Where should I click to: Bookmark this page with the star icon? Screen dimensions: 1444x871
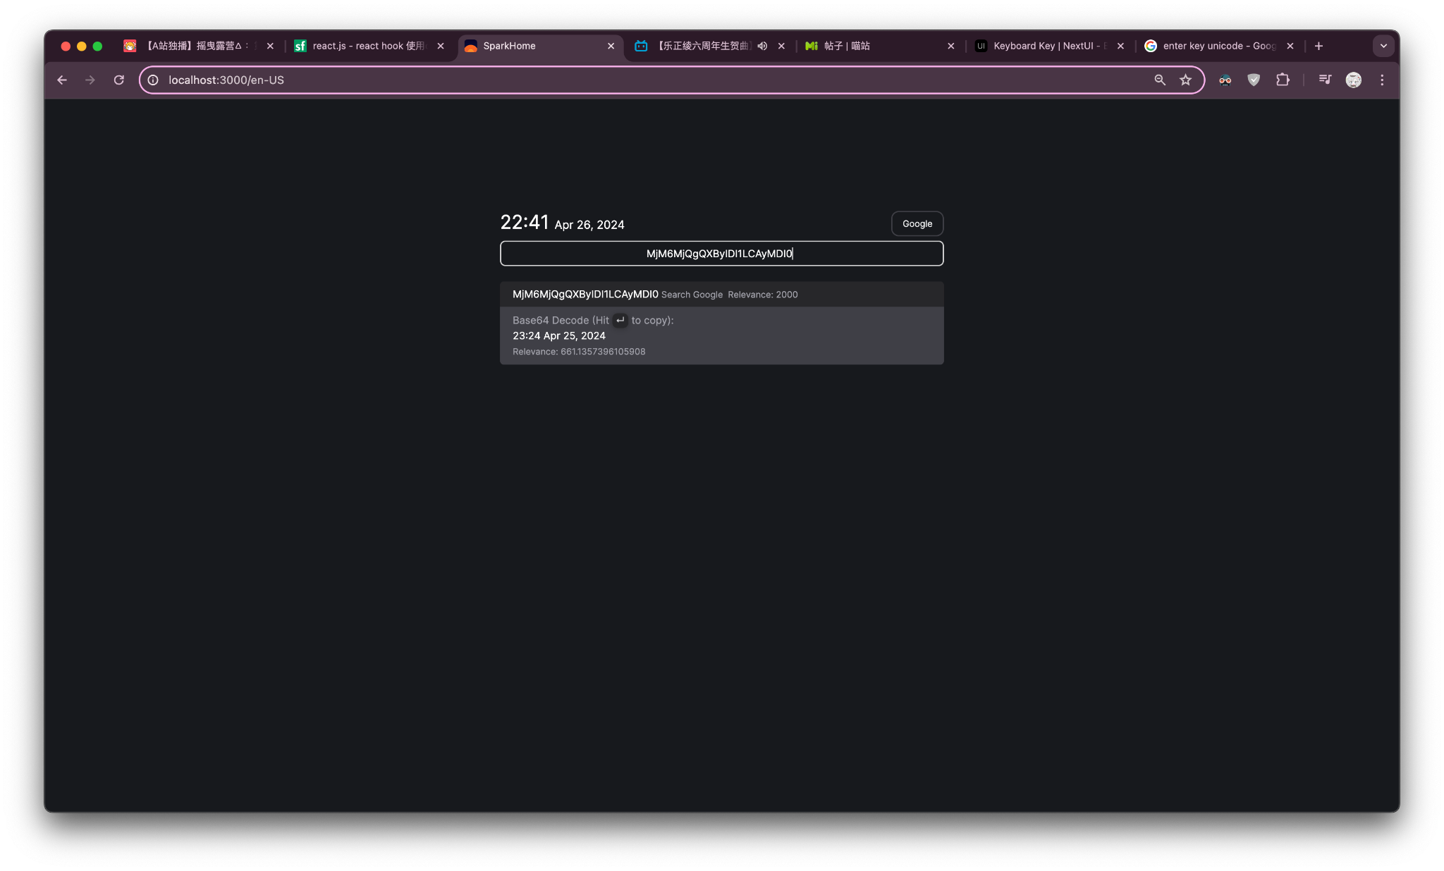point(1186,80)
